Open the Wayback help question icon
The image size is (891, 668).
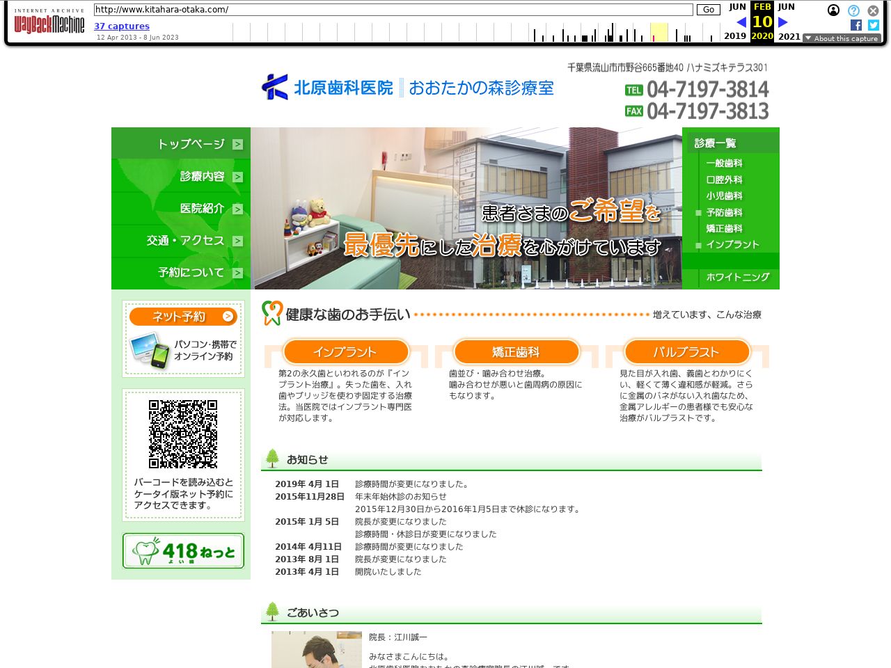[853, 10]
